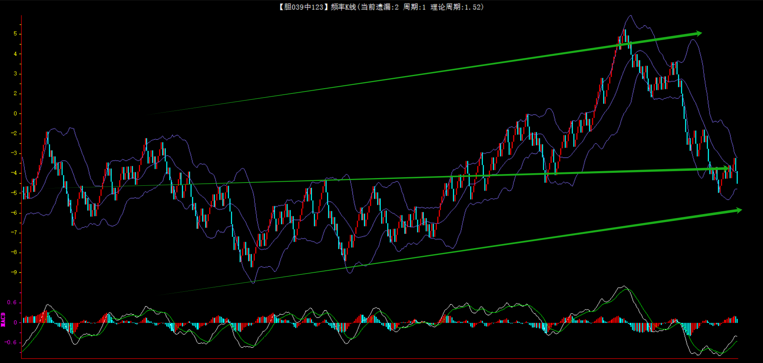763x363 pixels.
Task: Click the 0 label on the MACD axis
Action: point(15,323)
